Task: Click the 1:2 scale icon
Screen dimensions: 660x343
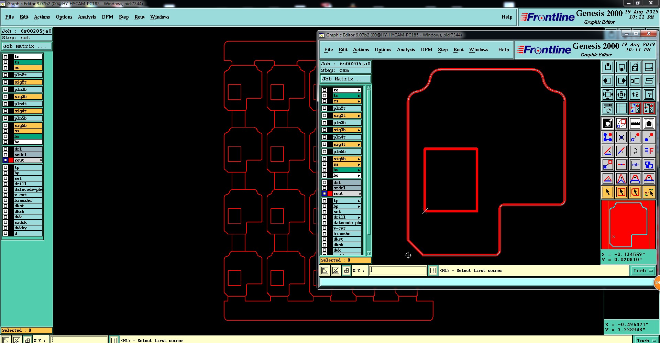Action: click(x=635, y=95)
